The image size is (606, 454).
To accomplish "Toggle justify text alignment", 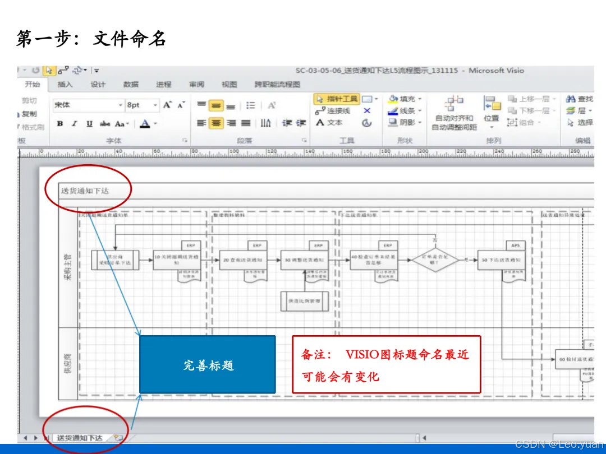I will coord(246,123).
